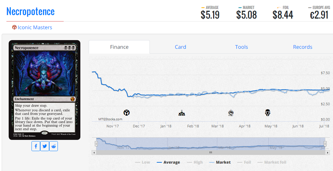Image resolution: width=333 pixels, height=171 pixels.
Task: Toggle the Average series in legend
Action: tap(168, 162)
